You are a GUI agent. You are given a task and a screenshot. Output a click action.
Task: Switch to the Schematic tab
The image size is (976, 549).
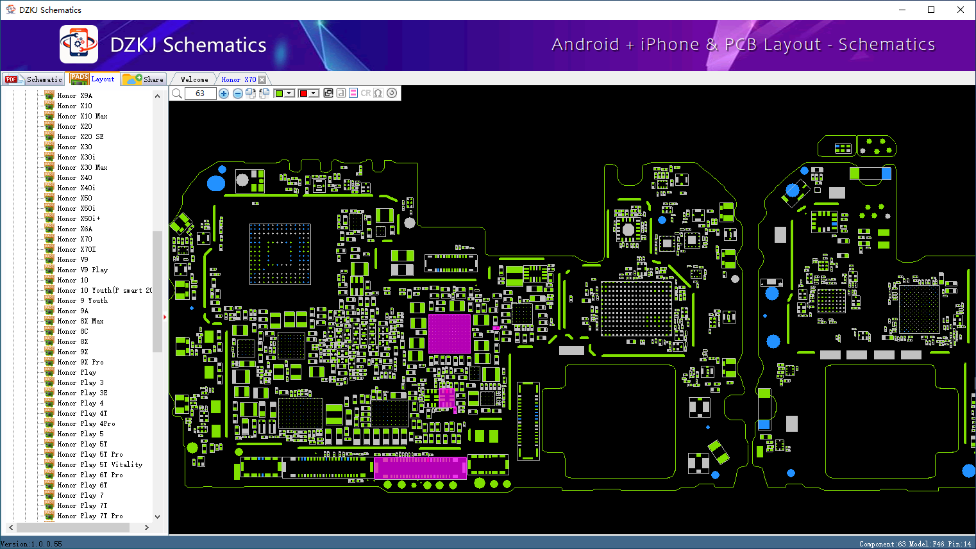34,79
